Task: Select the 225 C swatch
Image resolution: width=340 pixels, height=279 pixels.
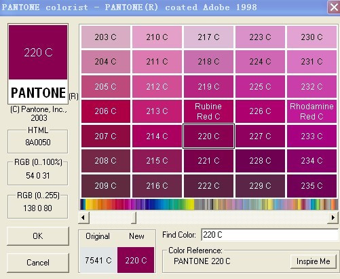Action: (x=260, y=86)
